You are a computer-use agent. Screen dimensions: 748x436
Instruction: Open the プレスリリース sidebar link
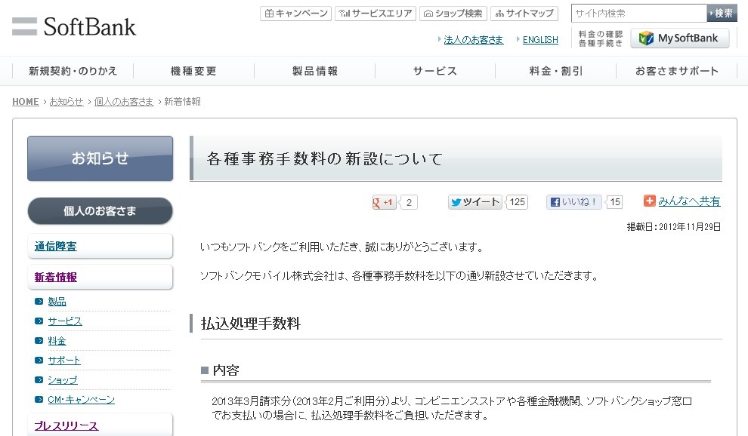click(66, 426)
